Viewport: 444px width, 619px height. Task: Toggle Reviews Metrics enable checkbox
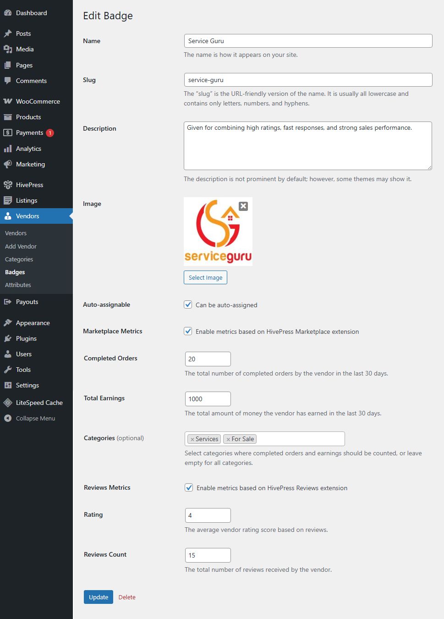point(189,487)
